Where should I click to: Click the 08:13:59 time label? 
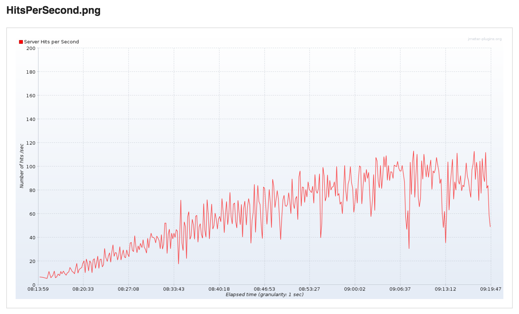38,289
